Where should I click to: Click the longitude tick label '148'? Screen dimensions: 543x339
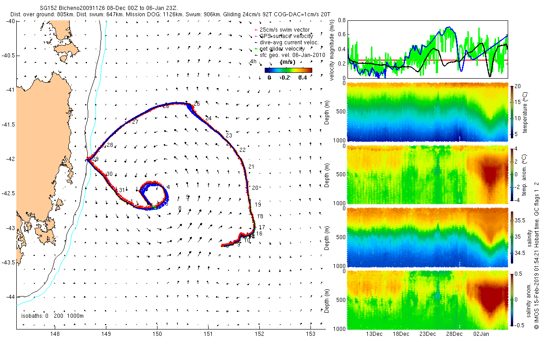pos(55,334)
